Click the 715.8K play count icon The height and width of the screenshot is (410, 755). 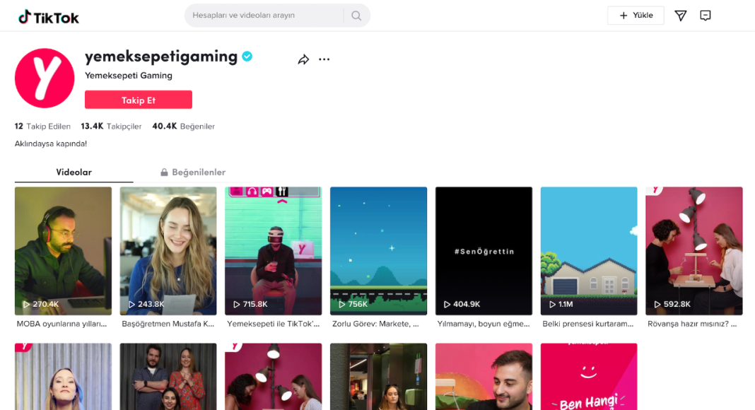(236, 304)
